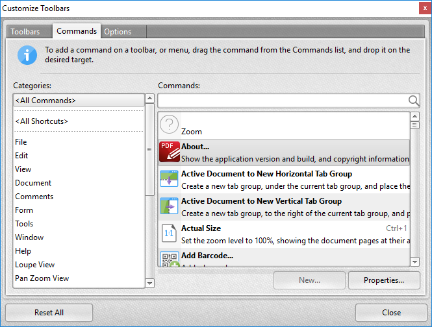Select the Zoom question mark icon
The width and height of the screenshot is (432, 327).
click(170, 125)
